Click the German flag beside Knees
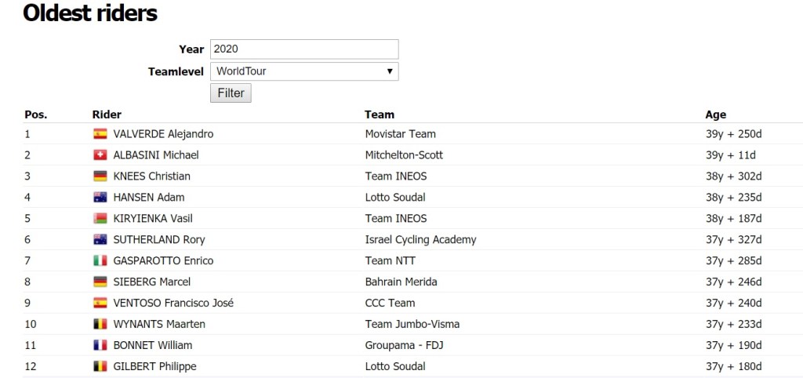 (100, 176)
